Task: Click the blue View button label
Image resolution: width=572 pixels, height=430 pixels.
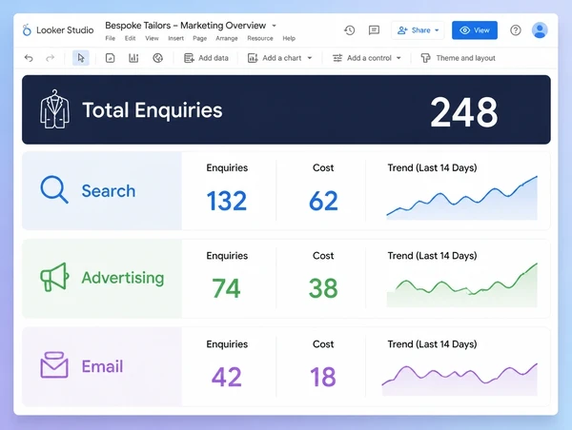Action: 481,30
